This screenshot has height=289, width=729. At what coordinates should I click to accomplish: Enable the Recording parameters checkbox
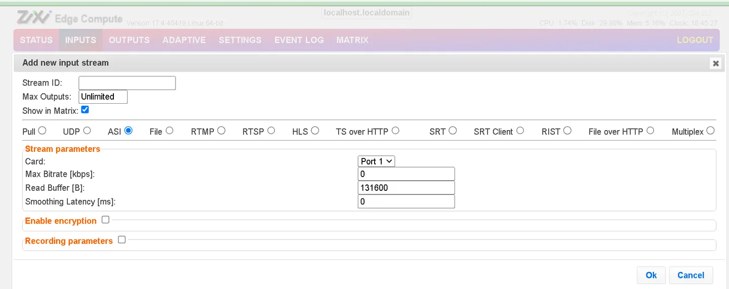[121, 240]
